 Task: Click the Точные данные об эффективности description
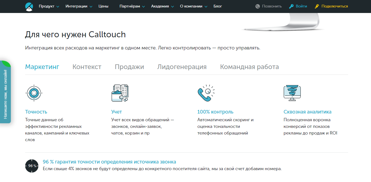pyautogui.click(x=57, y=130)
